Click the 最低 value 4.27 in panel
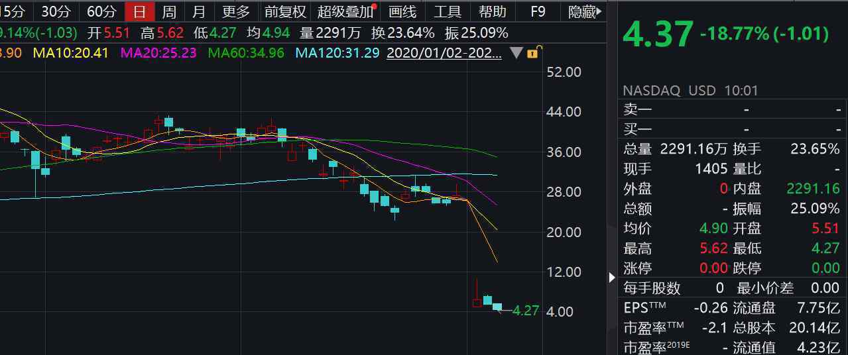 [825, 248]
